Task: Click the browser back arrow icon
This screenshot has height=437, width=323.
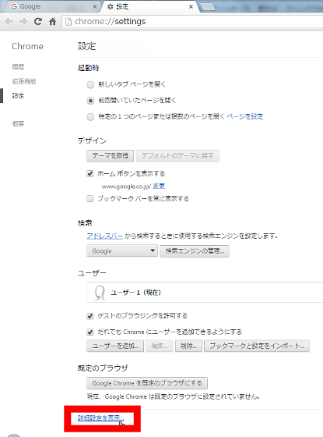Action: [x=9, y=22]
